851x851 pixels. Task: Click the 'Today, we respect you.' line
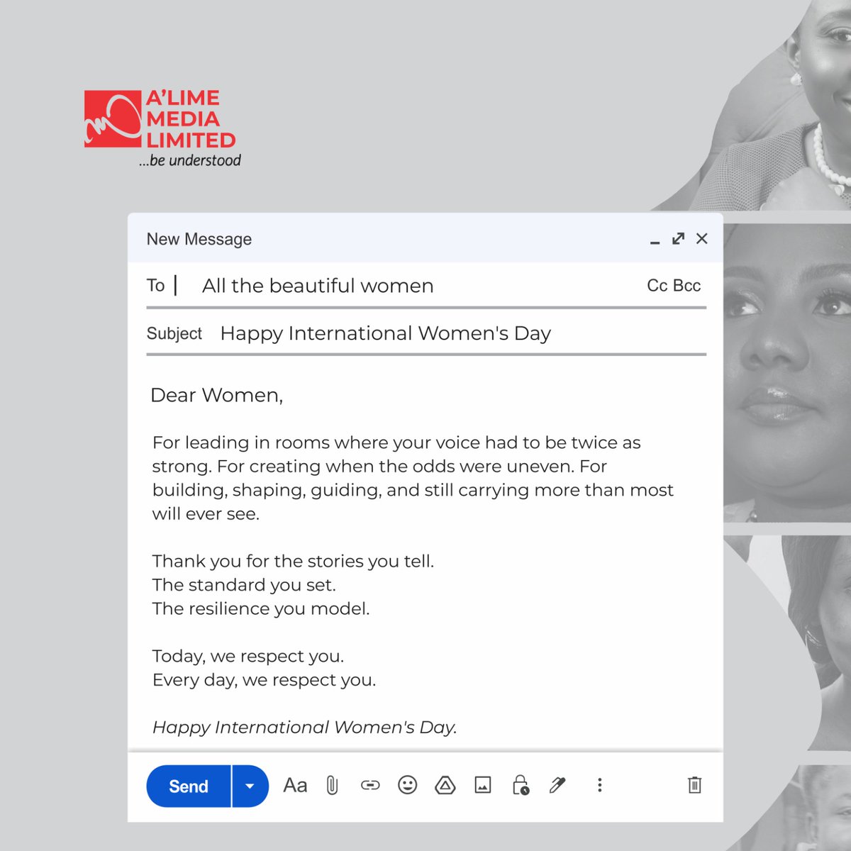pyautogui.click(x=248, y=656)
